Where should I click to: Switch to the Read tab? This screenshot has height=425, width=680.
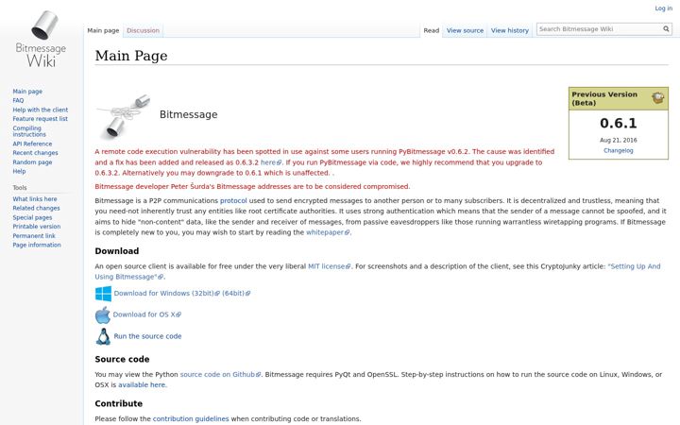[x=431, y=30]
